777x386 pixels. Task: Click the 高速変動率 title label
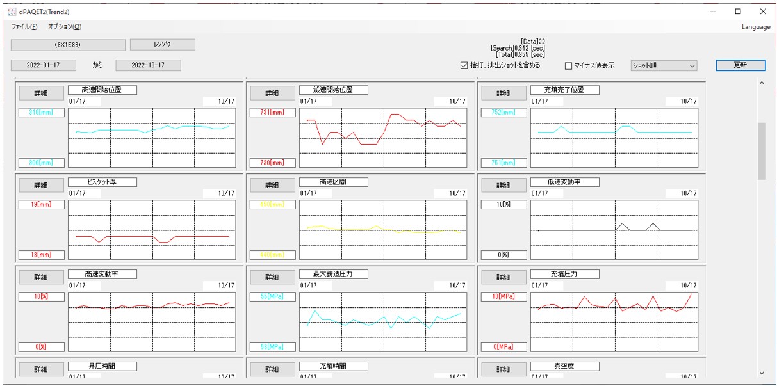pyautogui.click(x=102, y=274)
